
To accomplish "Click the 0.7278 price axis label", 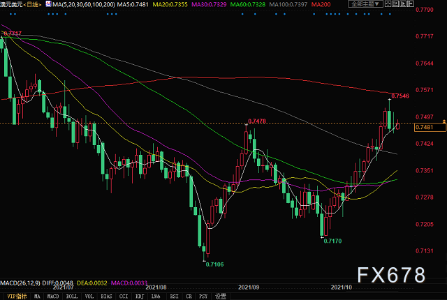I will (x=425, y=197).
